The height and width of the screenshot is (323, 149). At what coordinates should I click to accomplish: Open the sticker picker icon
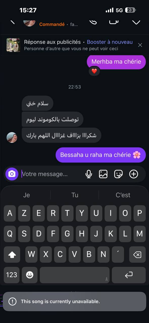point(118,174)
